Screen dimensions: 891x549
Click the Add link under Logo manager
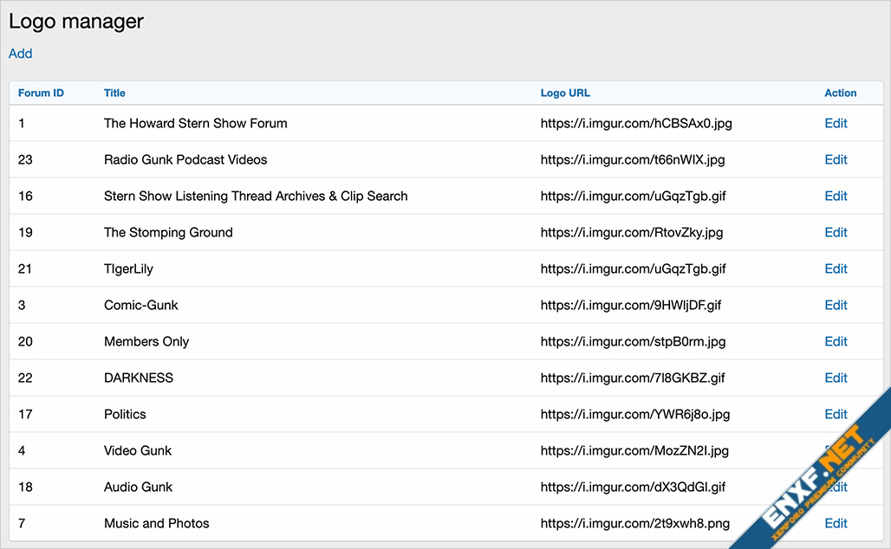pos(21,54)
